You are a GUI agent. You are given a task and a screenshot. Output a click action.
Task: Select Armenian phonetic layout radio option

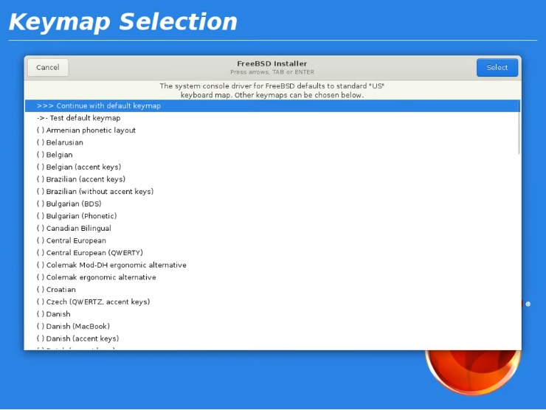pos(86,131)
